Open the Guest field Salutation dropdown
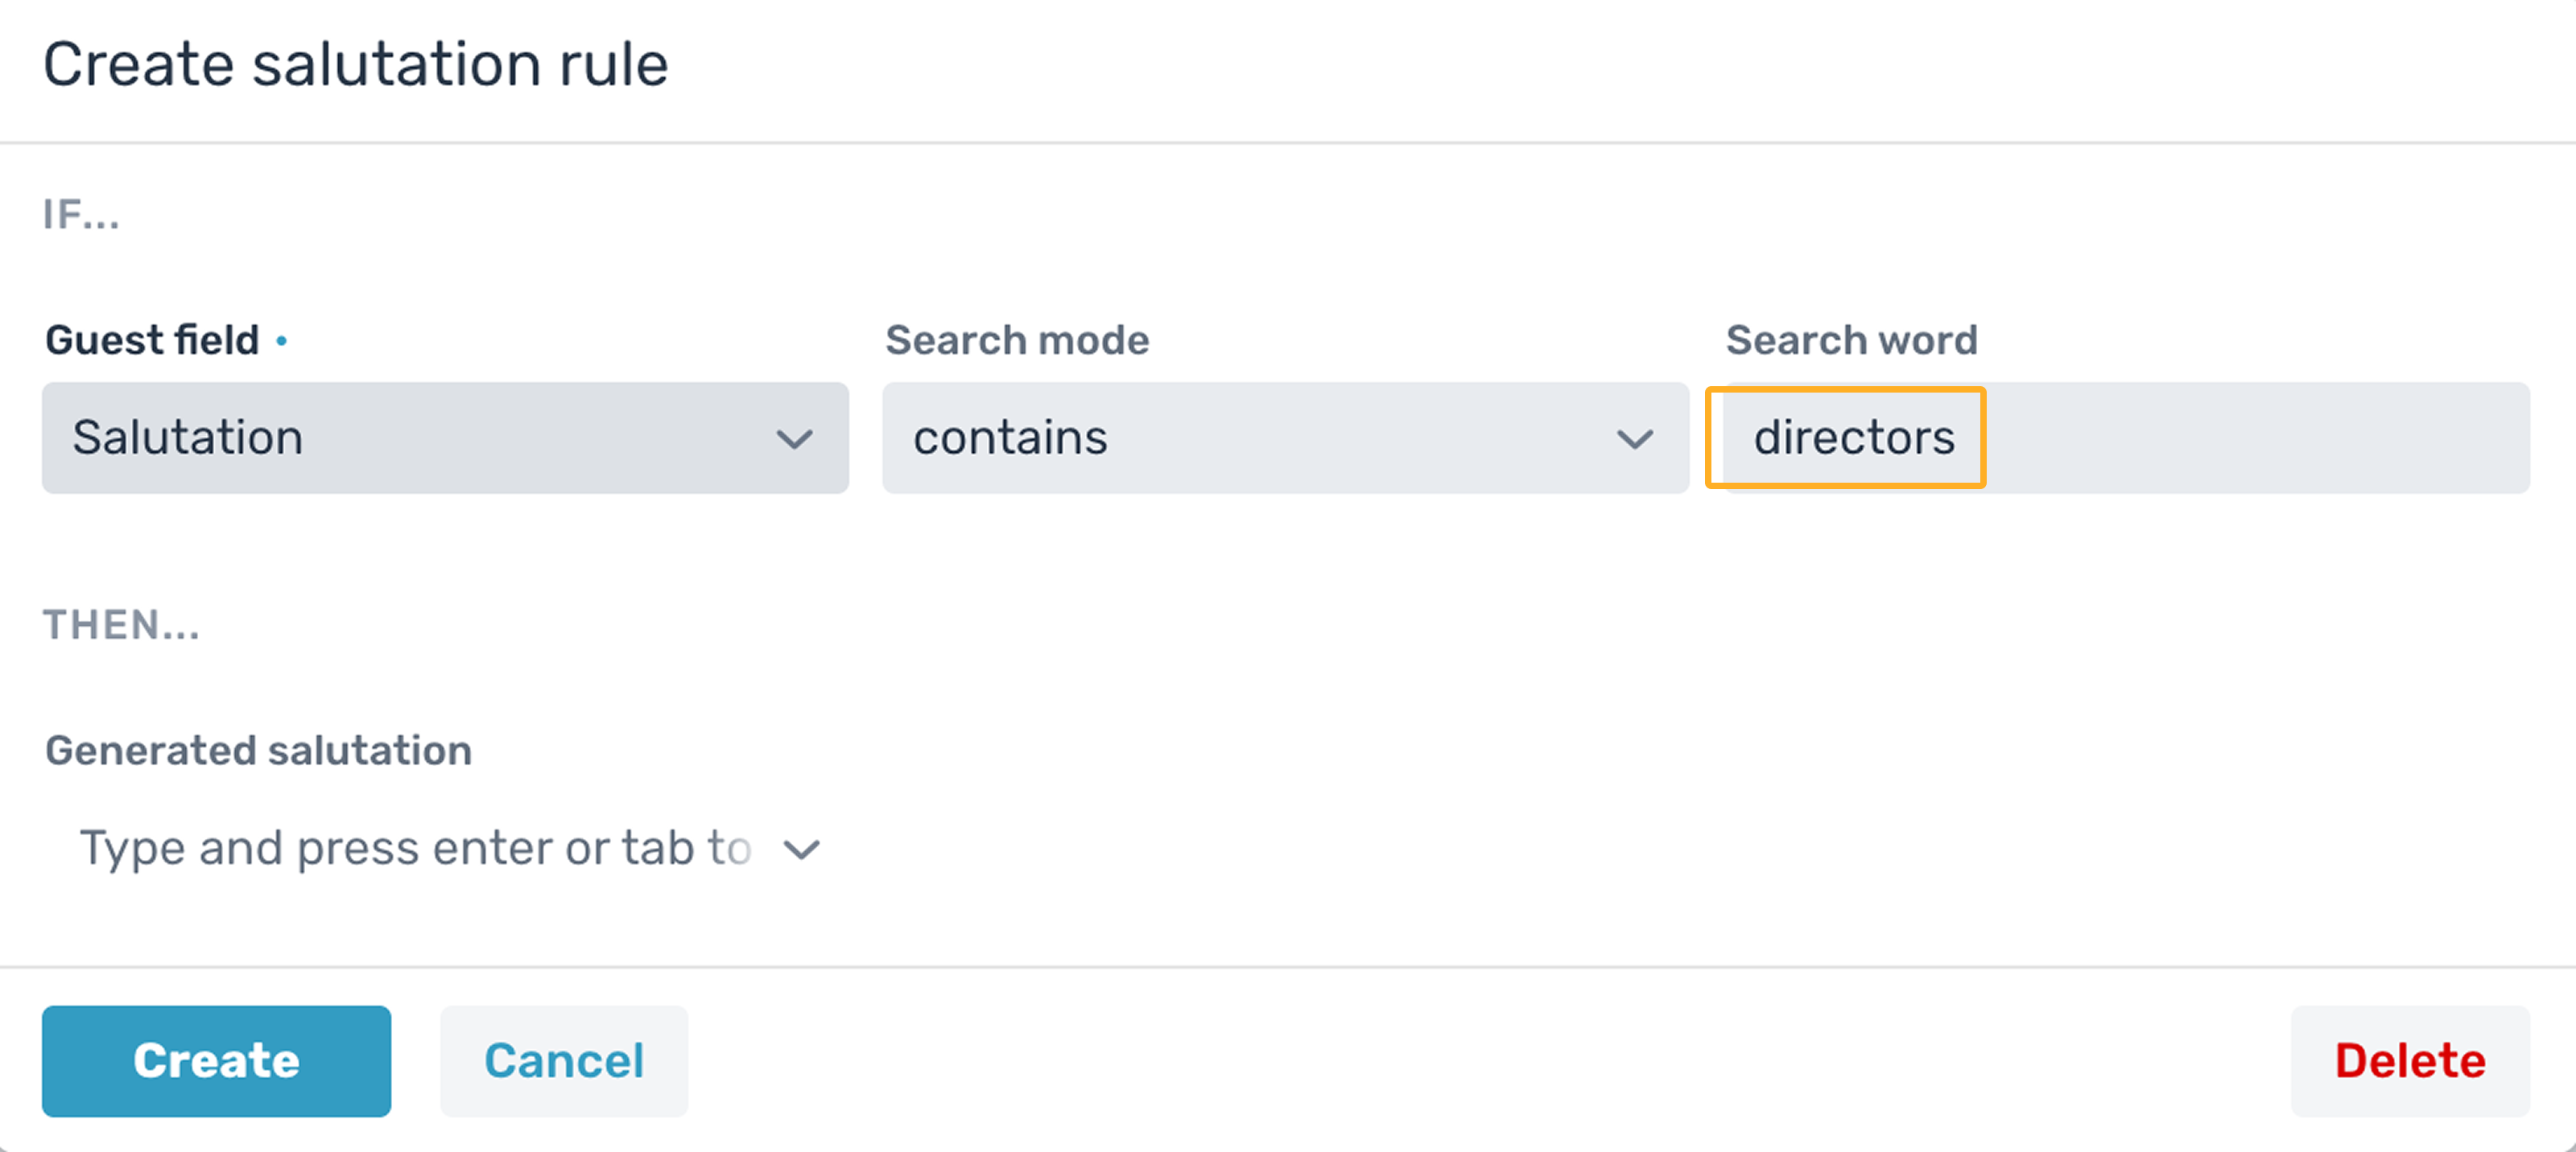 (x=445, y=438)
